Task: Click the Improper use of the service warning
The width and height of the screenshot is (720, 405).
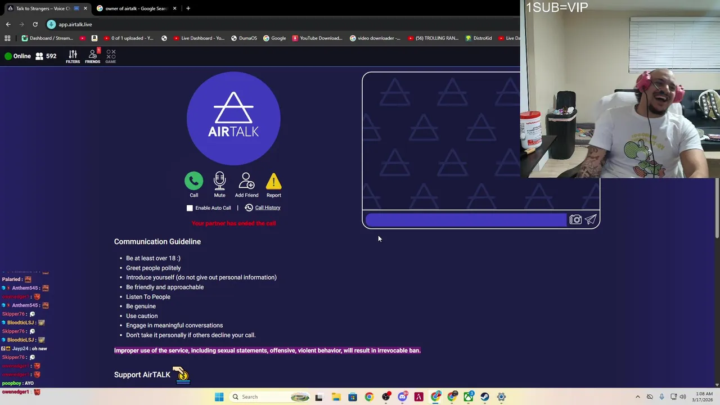Action: (267, 350)
